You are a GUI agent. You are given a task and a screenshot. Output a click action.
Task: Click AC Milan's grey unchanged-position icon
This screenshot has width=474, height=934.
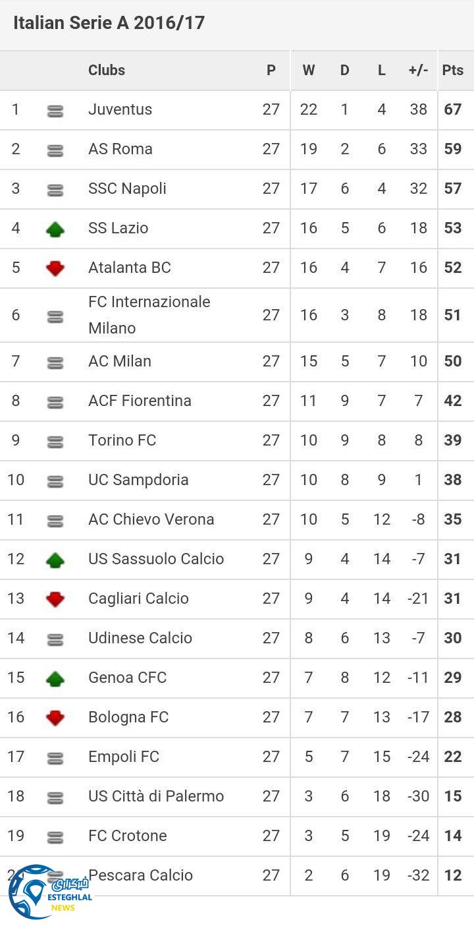point(55,363)
